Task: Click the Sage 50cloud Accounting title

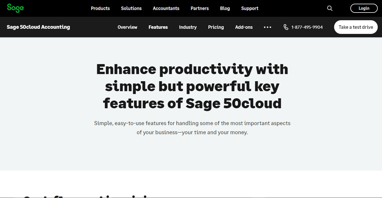Action: pos(38,27)
